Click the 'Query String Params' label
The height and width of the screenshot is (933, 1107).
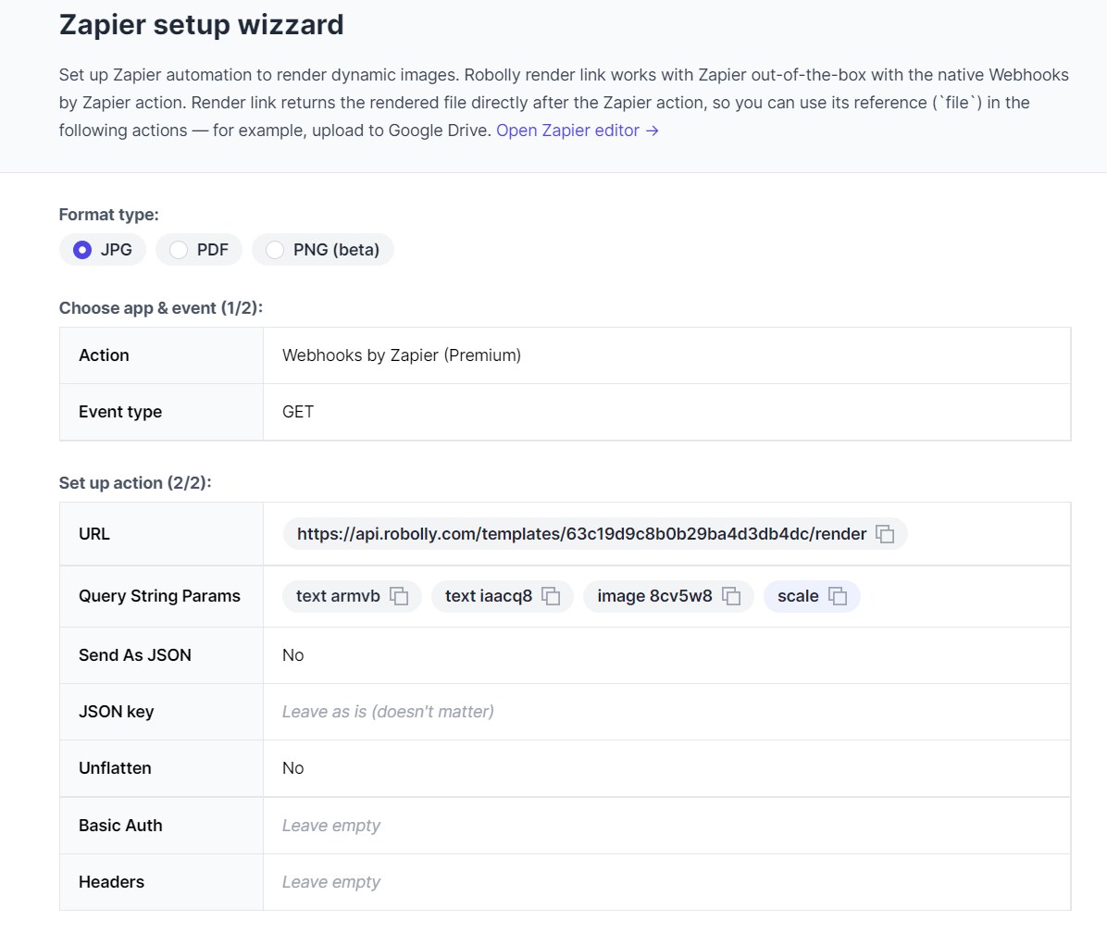pyautogui.click(x=159, y=596)
